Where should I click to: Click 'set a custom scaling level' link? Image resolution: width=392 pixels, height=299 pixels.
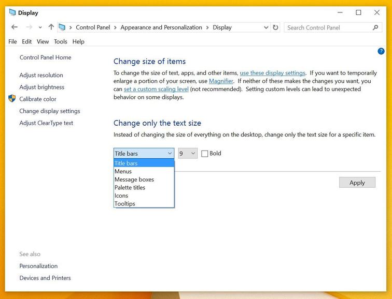coord(156,89)
